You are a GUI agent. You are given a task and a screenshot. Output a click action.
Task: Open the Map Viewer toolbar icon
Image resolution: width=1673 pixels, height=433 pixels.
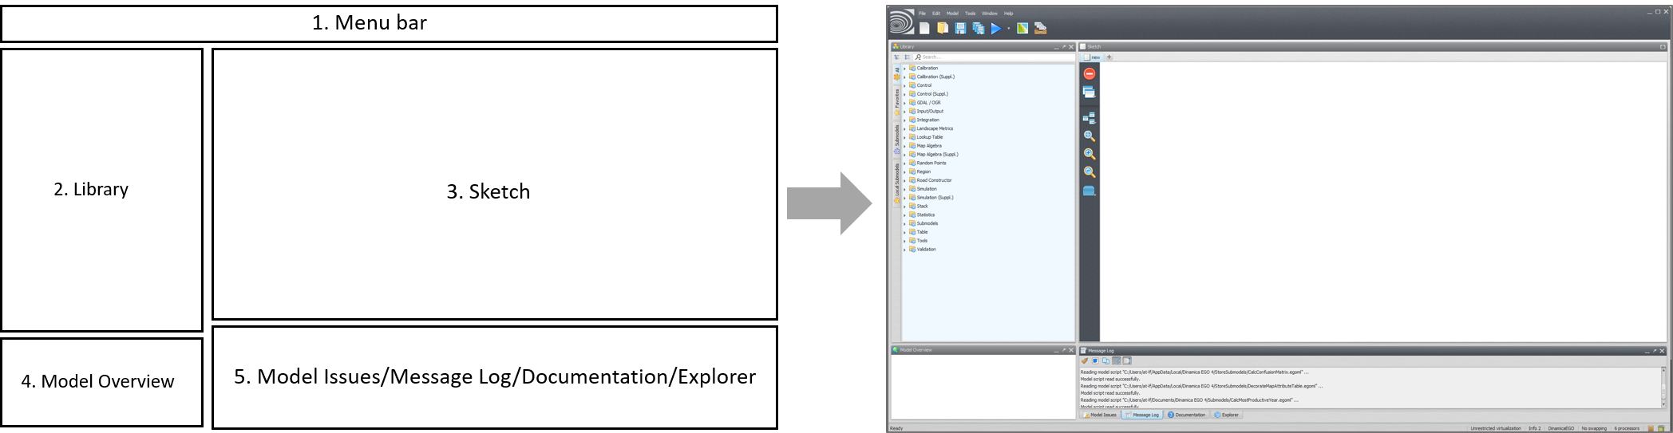(1022, 29)
